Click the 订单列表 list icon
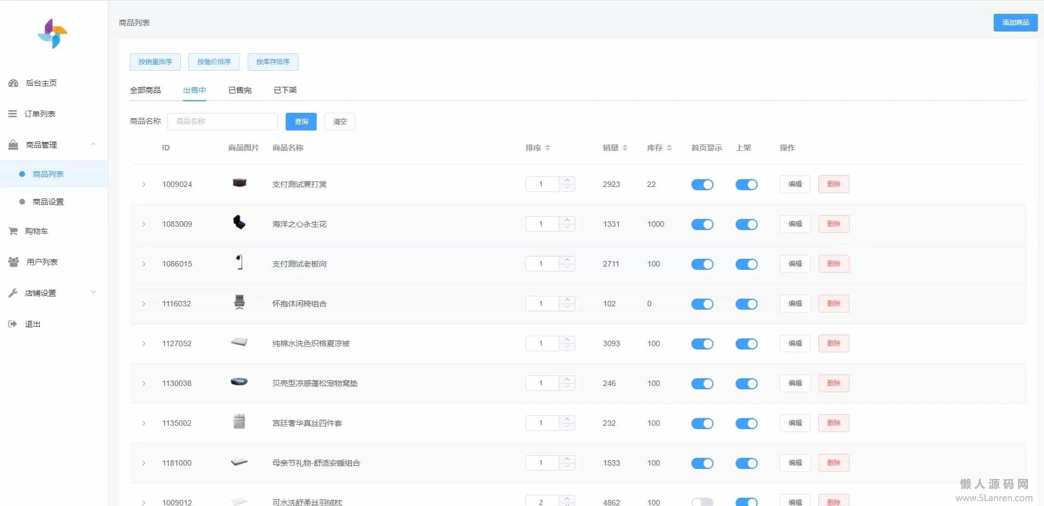Image resolution: width=1044 pixels, height=506 pixels. click(12, 114)
